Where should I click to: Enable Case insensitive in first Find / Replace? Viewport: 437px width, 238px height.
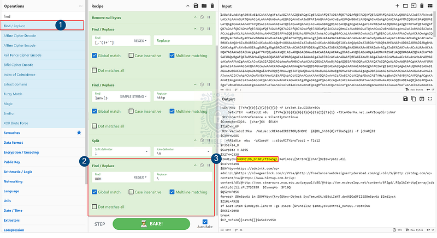(131, 56)
